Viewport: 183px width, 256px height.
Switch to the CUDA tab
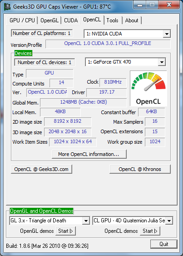(x=71, y=20)
